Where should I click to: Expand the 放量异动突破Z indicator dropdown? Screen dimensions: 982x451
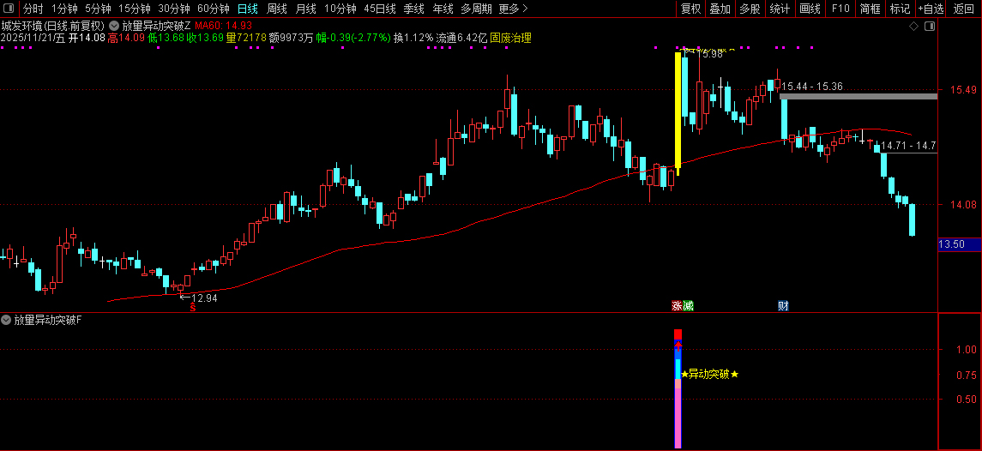point(113,26)
